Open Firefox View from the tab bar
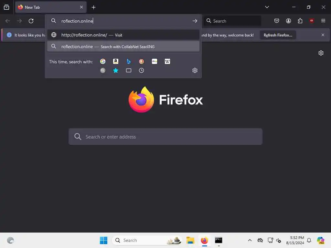Viewport: 331px width, 248px height. point(6,7)
